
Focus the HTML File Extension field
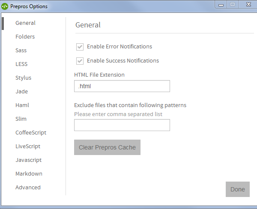pyautogui.click(x=122, y=86)
